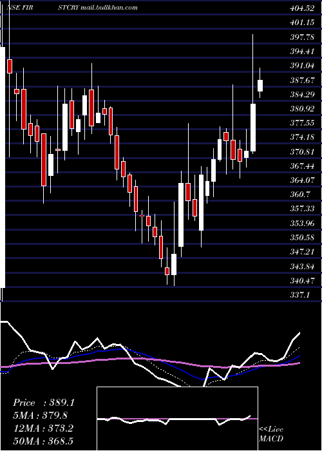
Task: Click the 401.15 price axis label
Action: 302,23
